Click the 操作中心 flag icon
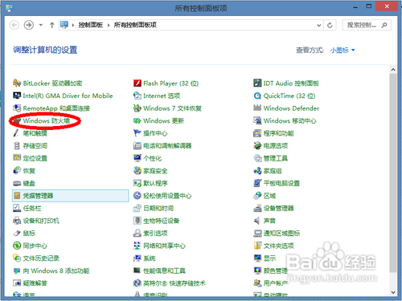The width and height of the screenshot is (402, 301). 137,133
